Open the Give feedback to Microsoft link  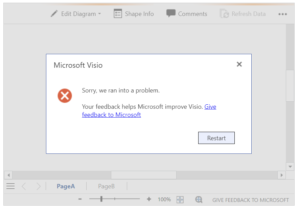point(111,115)
